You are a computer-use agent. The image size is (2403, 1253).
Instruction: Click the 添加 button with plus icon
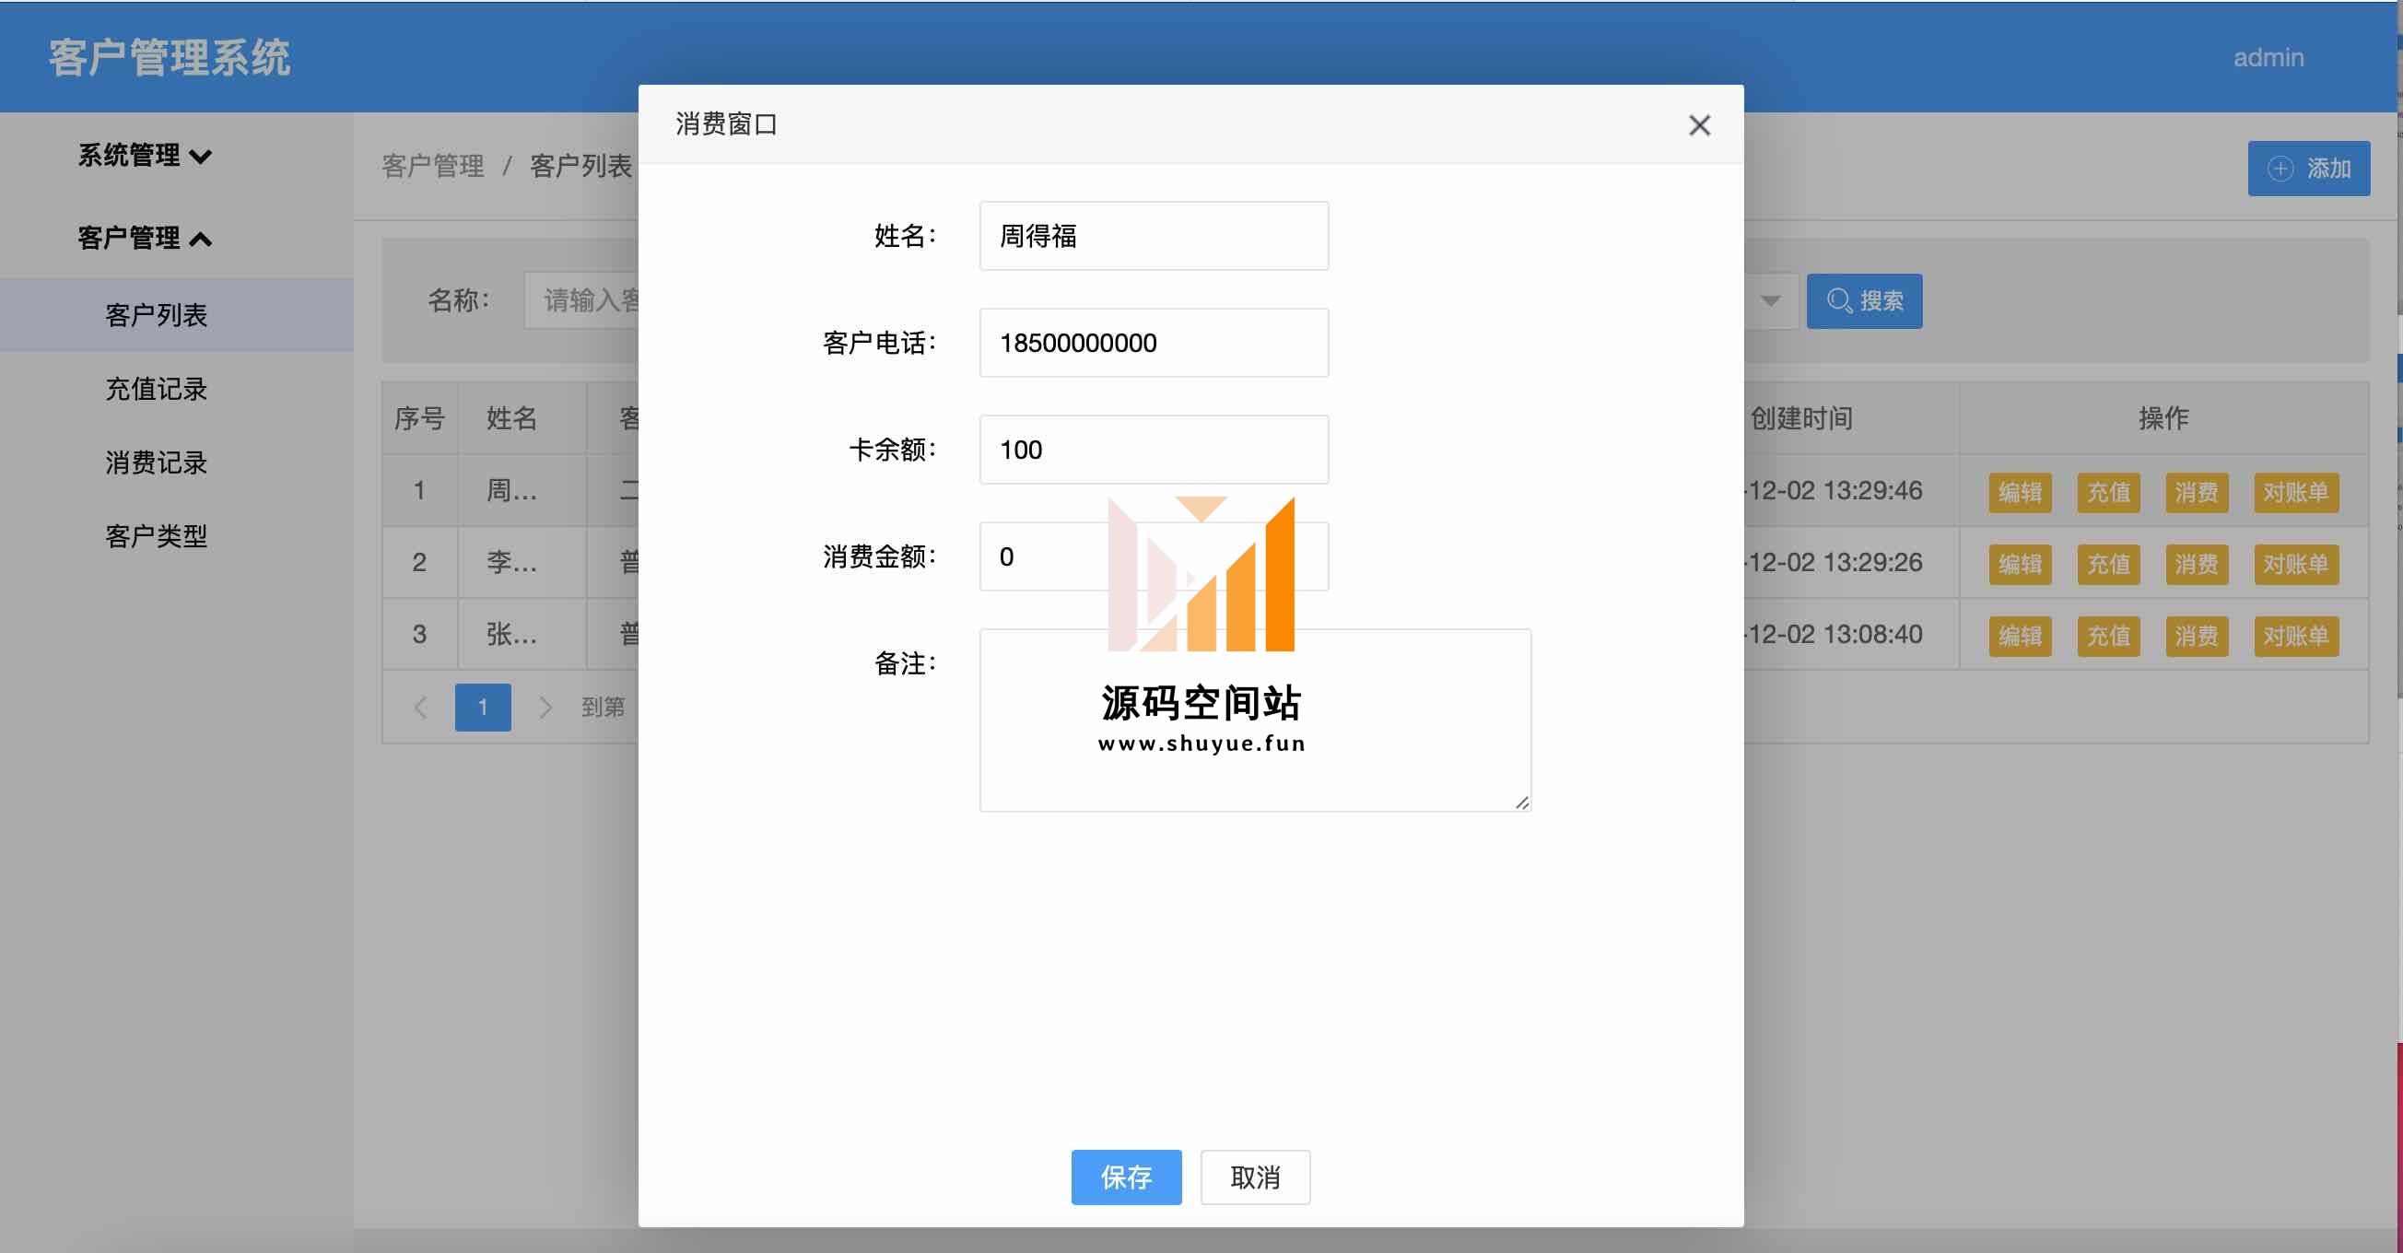pos(2308,168)
